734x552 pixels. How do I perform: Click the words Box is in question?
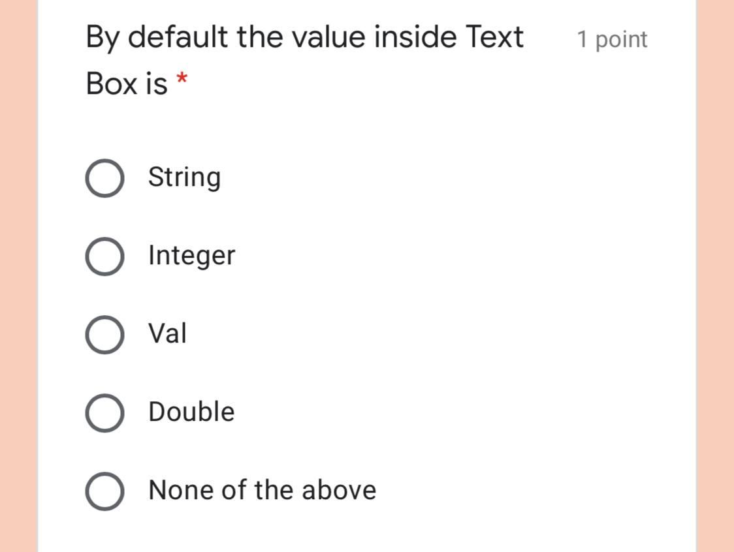tap(127, 84)
